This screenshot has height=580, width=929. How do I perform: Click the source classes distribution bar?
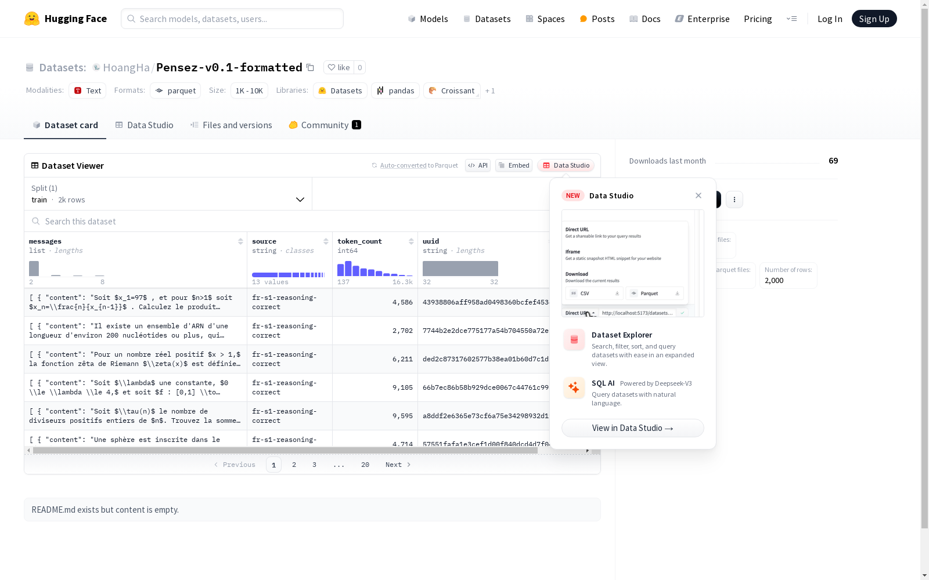[x=289, y=274]
